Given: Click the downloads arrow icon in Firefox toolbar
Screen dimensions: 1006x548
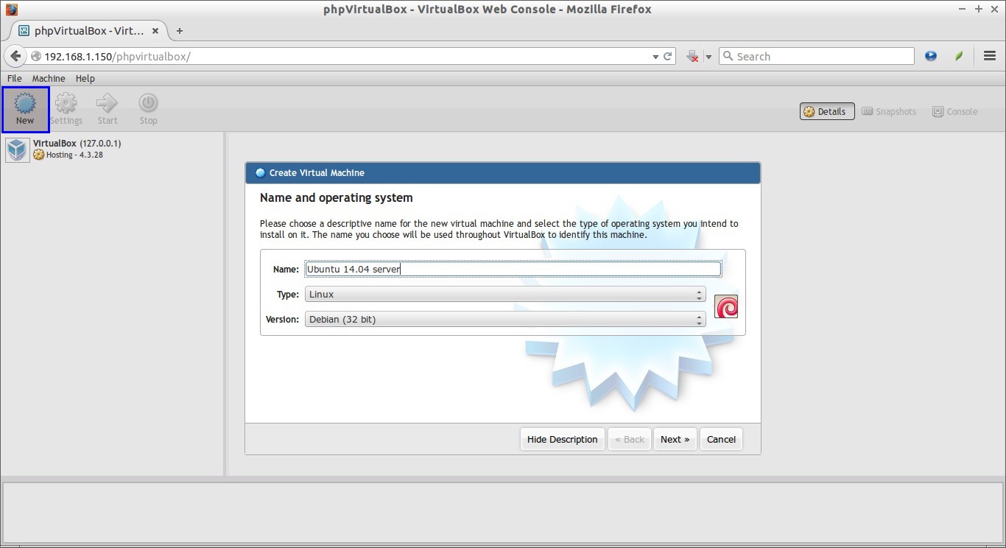Looking at the screenshot, I should (692, 56).
